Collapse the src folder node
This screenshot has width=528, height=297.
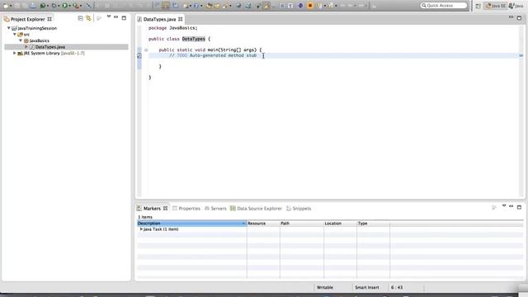pos(15,34)
